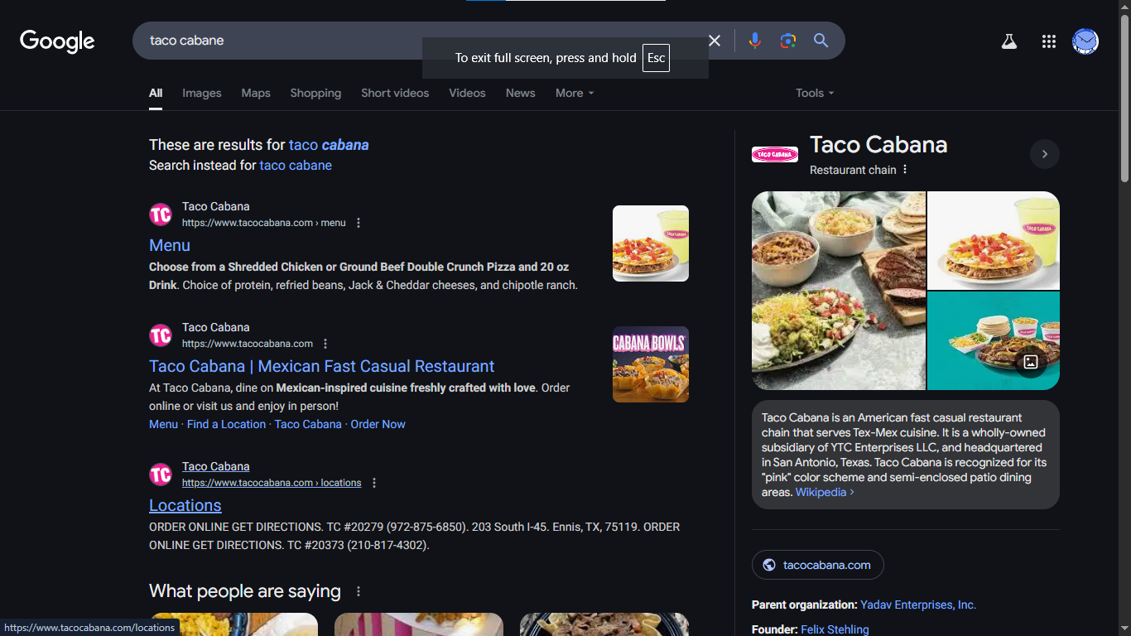Image resolution: width=1131 pixels, height=636 pixels.
Task: Open the teal background food image in panel
Action: click(994, 340)
